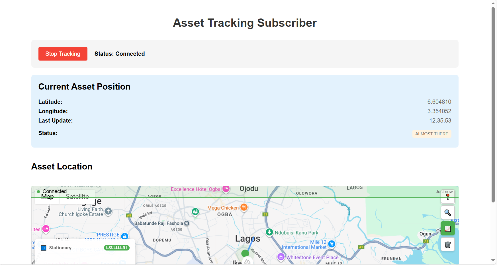The height and width of the screenshot is (265, 497).
Task: Open the Whitestone Event Place marker
Action: pyautogui.click(x=281, y=257)
